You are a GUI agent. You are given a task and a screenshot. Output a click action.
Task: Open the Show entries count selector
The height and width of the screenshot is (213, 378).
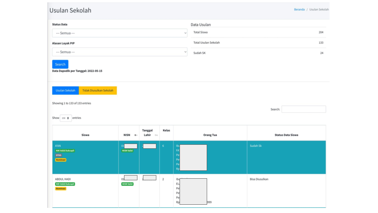point(66,118)
